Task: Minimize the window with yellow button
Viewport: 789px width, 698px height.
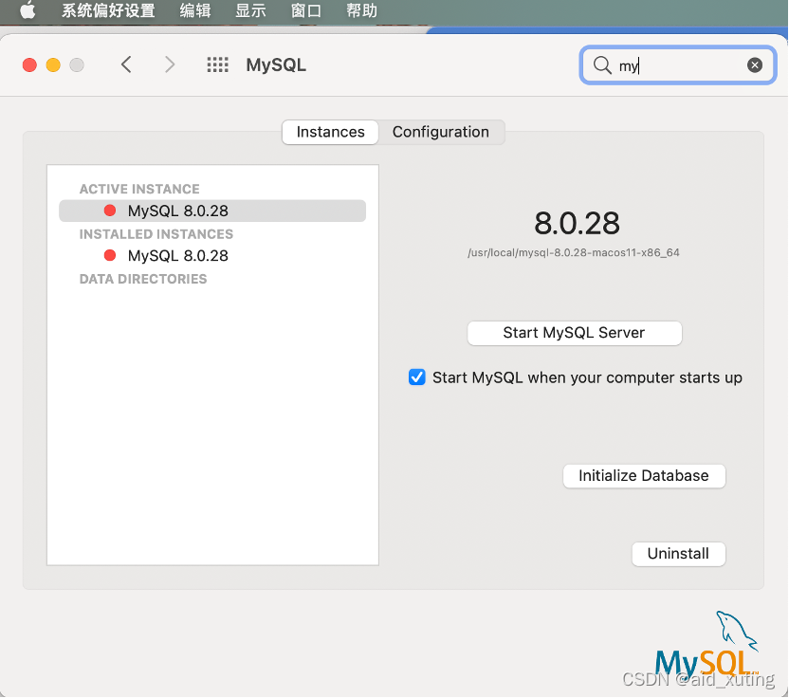Action: pos(53,64)
